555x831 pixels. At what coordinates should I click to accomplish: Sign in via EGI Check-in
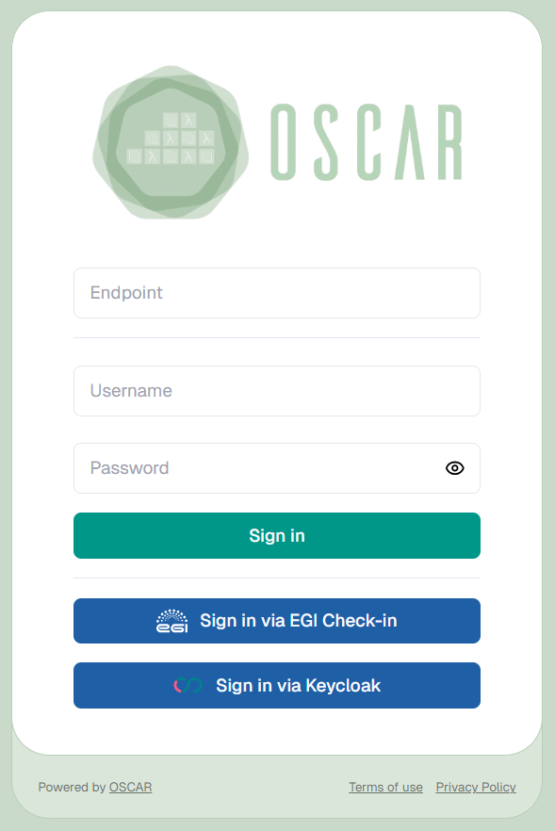pos(277,621)
